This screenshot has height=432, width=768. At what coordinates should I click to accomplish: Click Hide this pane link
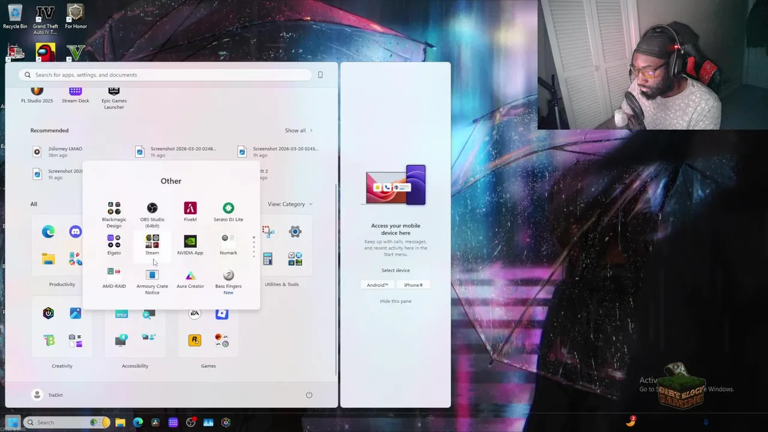395,301
